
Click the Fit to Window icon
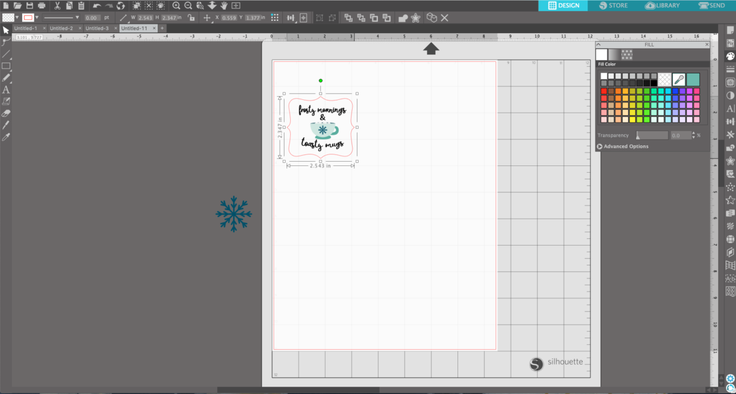coord(236,6)
